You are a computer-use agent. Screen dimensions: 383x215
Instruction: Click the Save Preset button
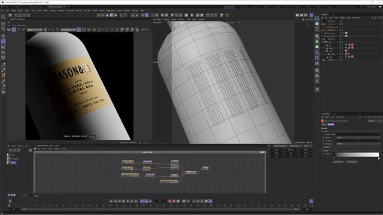(x=352, y=162)
